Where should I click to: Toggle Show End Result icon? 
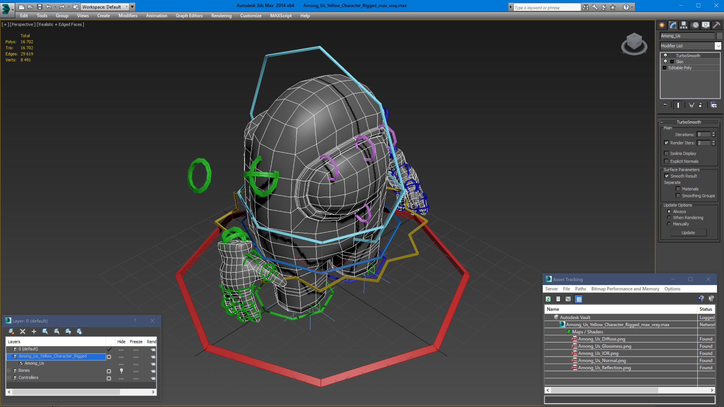coord(678,105)
